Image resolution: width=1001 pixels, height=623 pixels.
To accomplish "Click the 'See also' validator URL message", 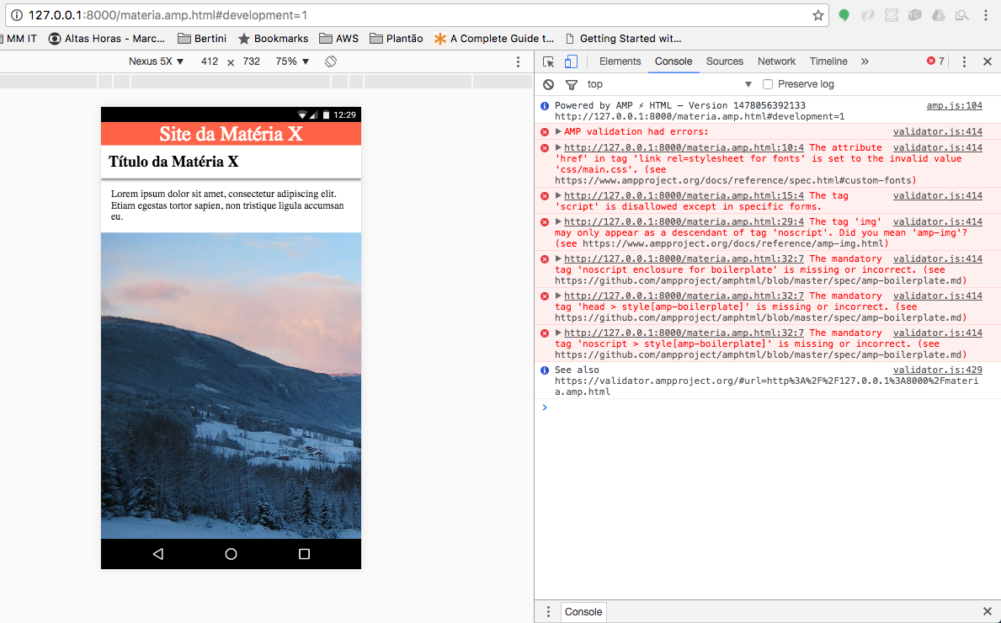I will (766, 381).
